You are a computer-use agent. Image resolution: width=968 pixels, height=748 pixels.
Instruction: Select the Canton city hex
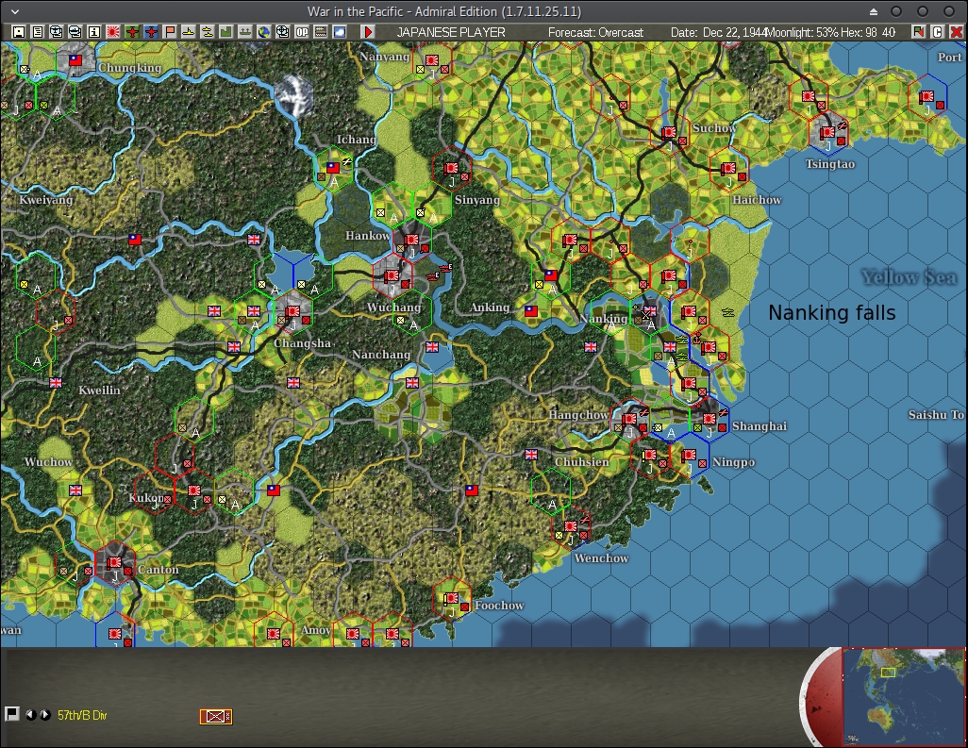(x=115, y=563)
